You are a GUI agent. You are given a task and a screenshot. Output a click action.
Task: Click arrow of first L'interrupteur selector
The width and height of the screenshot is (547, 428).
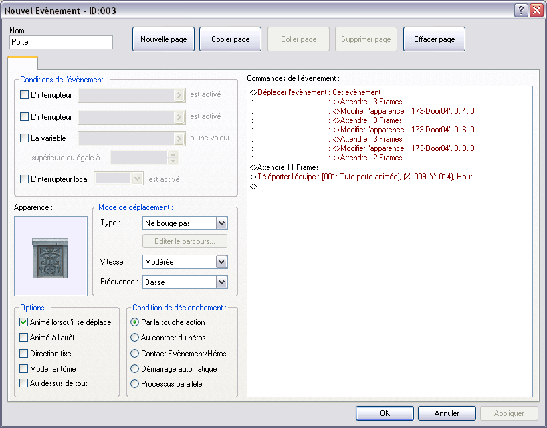(179, 95)
